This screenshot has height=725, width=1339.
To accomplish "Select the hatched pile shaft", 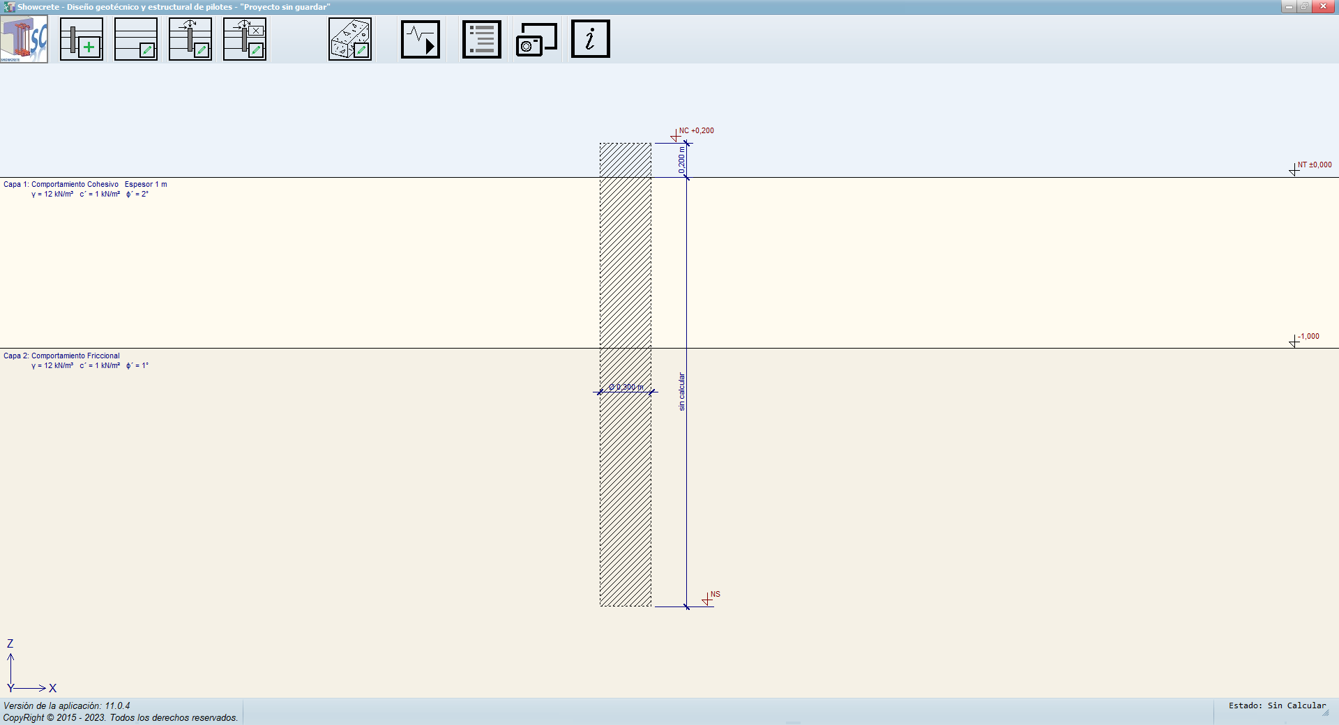I will (x=626, y=488).
